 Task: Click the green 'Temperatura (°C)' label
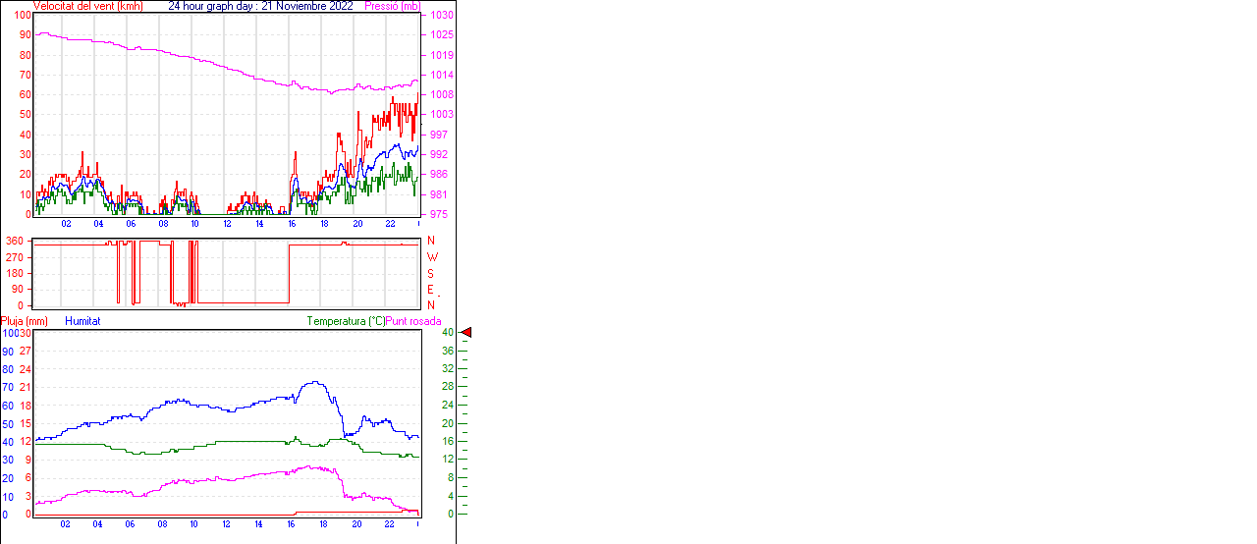pyautogui.click(x=346, y=321)
